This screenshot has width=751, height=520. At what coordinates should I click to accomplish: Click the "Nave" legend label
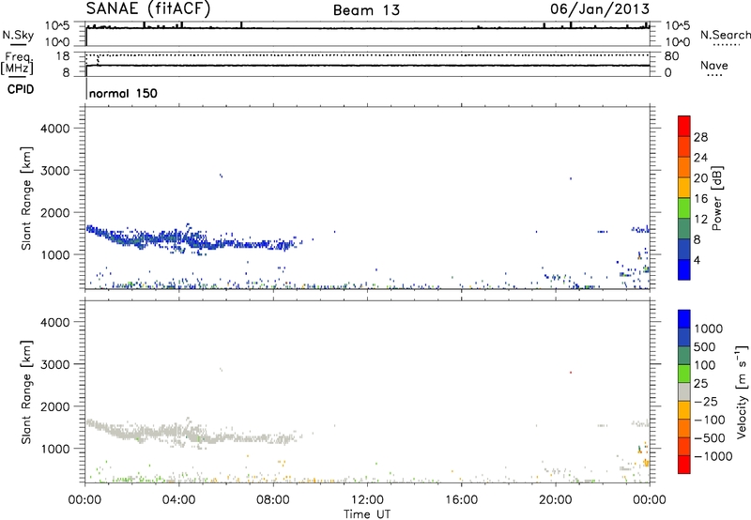[x=713, y=65]
